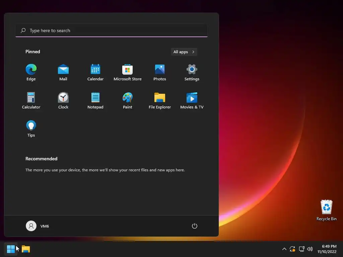Screen dimensions: 343x257
Task: Open the Calendar app
Action: [95, 73]
